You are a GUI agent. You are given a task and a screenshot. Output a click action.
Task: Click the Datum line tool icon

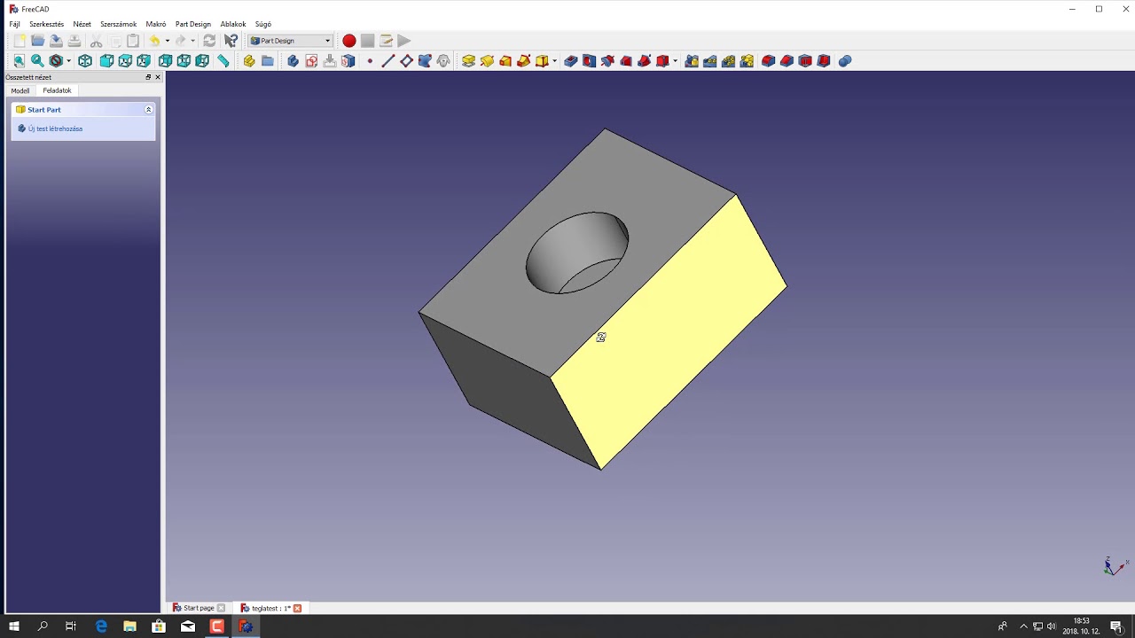(387, 61)
